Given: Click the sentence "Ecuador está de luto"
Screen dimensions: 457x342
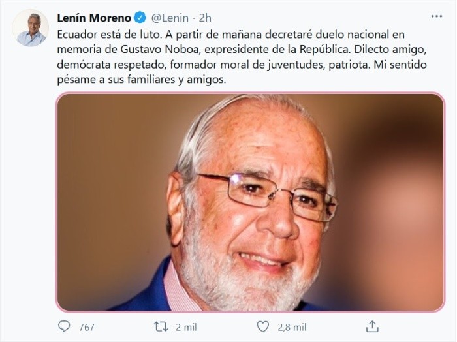Looking at the screenshot, I should point(101,34).
